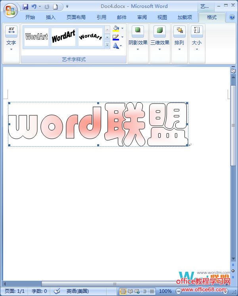Image resolution: width=238 pixels, height=296 pixels.
Task: Click the zoom out minus button
Action: coord(178,291)
